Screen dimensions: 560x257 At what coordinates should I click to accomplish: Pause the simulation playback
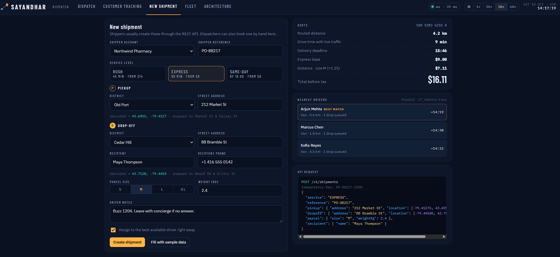(469, 7)
